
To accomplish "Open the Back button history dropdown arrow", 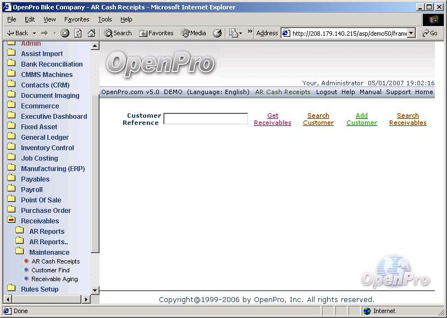I will tap(34, 34).
